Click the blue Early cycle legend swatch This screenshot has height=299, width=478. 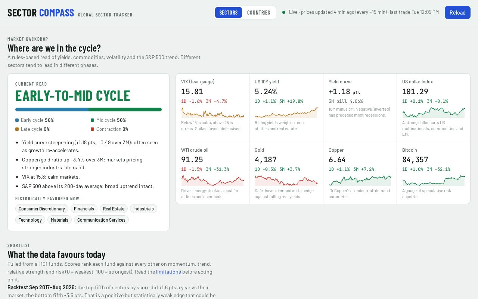click(x=17, y=120)
